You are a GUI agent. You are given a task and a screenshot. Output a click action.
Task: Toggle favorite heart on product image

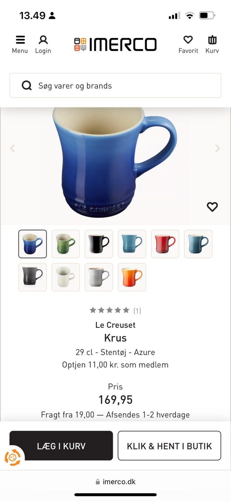point(212,207)
